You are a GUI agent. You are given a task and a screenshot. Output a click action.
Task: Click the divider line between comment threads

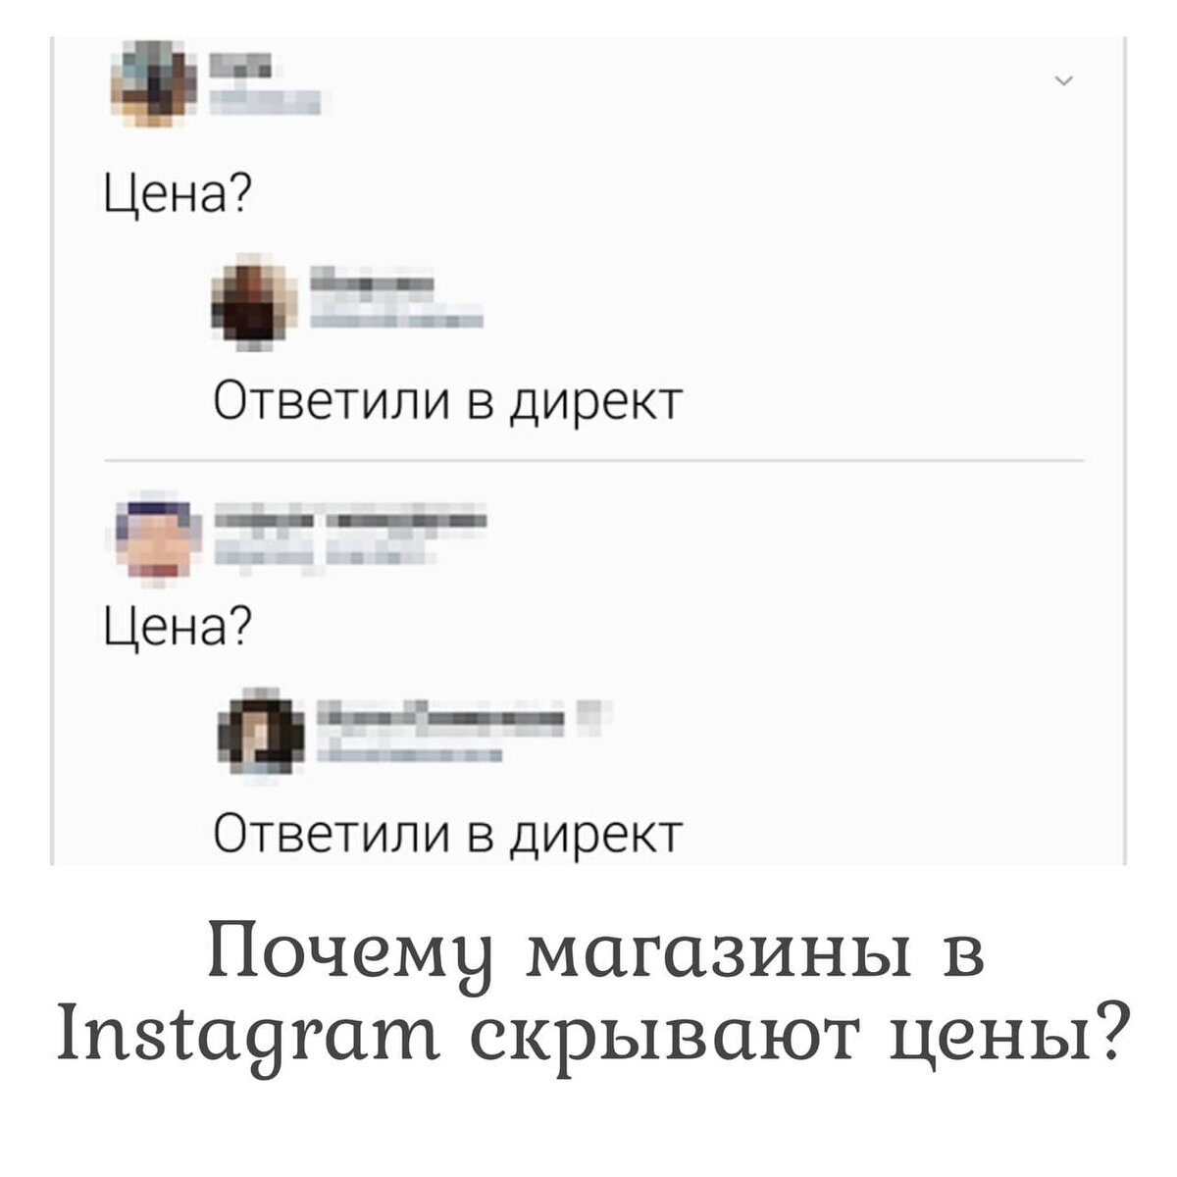coord(593,459)
